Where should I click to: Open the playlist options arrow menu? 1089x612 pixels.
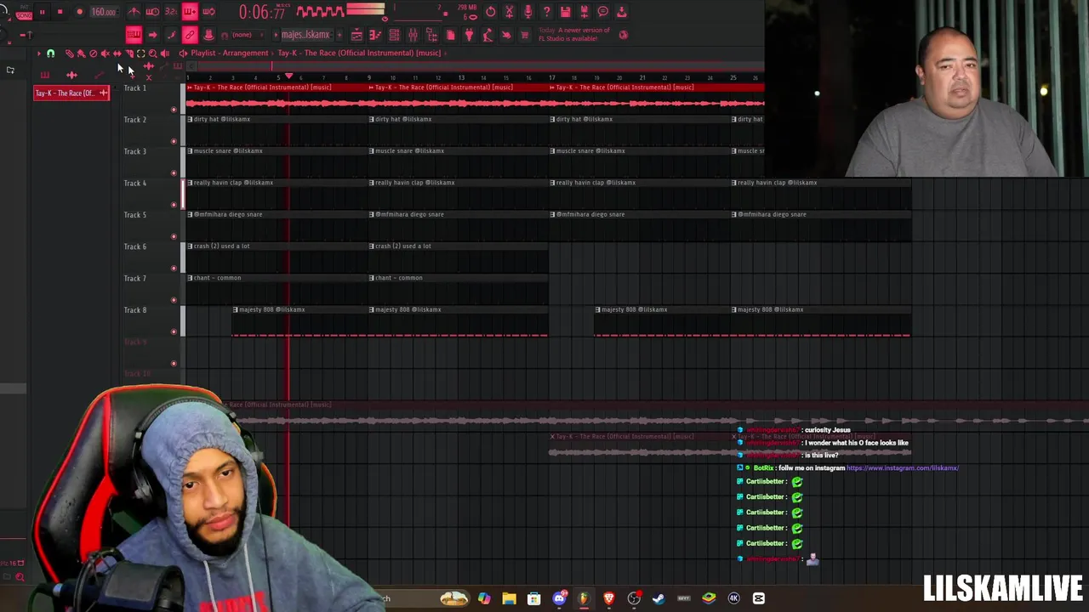pyautogui.click(x=38, y=54)
